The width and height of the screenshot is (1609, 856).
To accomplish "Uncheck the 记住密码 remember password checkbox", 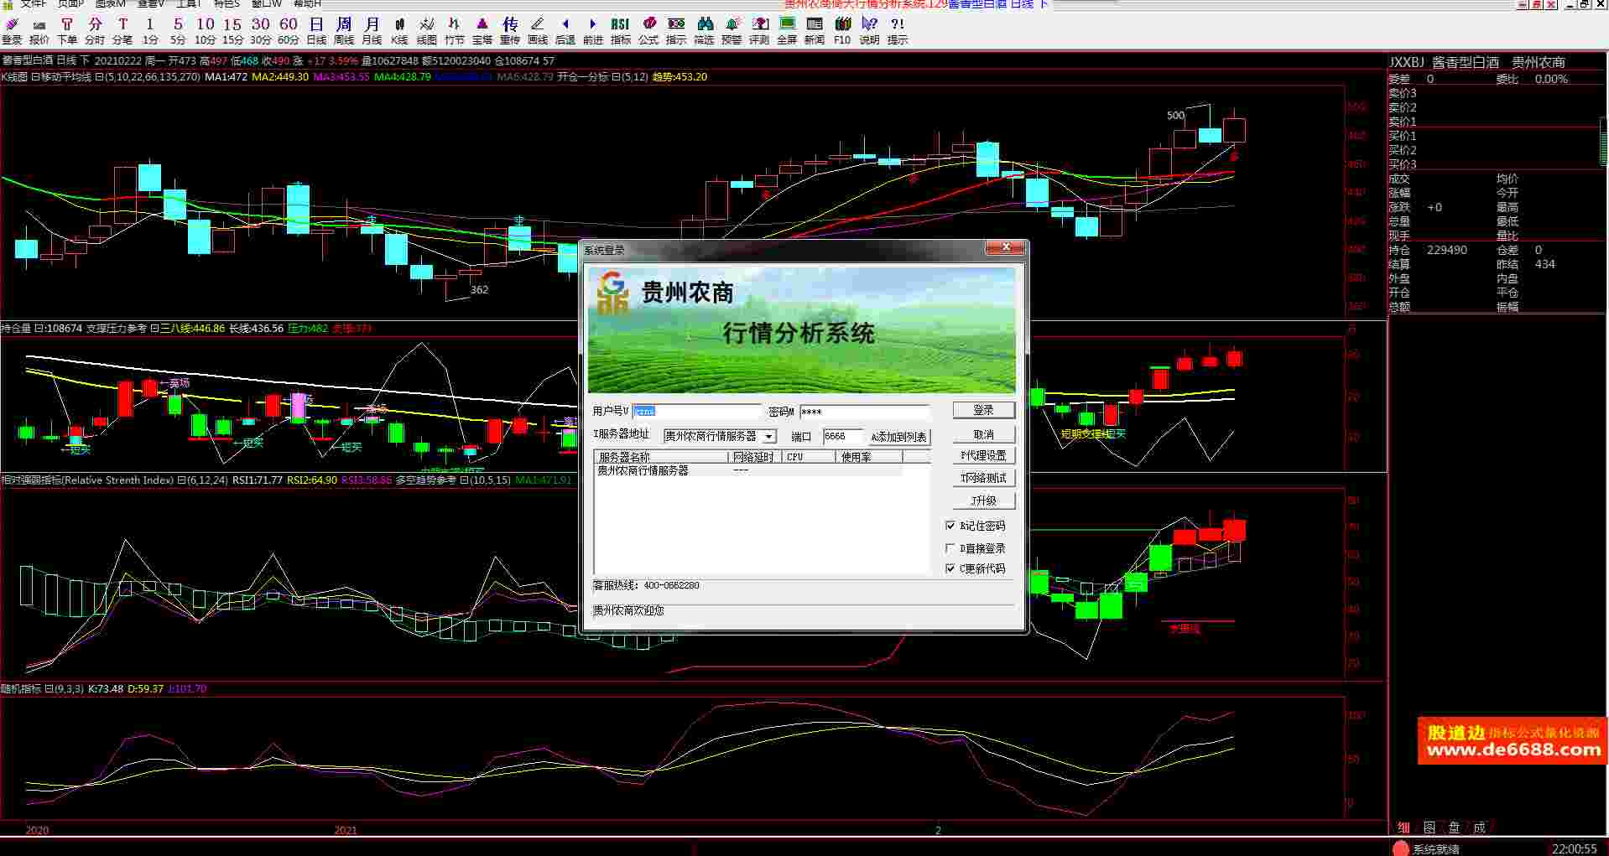I will [x=950, y=526].
